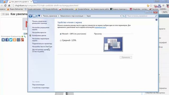Reload the browser page
Image resolution: width=169 pixels, height=95 pixels.
click(5, 6)
